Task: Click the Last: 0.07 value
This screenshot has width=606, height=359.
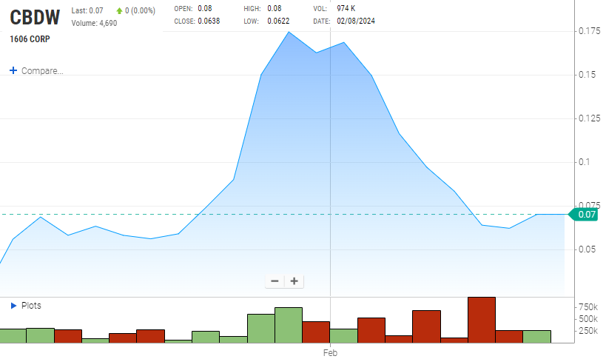Action: pyautogui.click(x=87, y=11)
